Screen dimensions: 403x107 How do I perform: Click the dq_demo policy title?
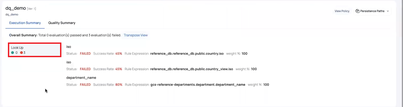[16, 8]
